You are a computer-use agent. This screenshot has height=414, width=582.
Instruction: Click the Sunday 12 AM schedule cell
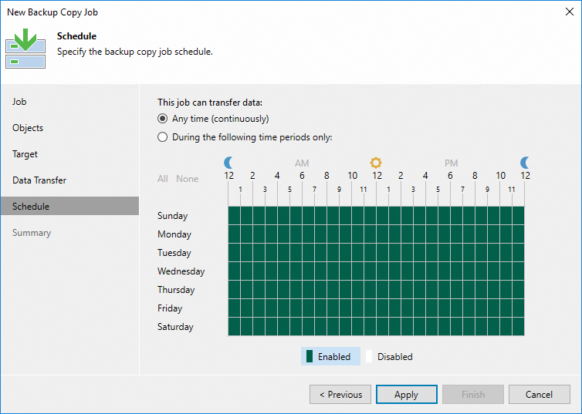pyautogui.click(x=234, y=216)
